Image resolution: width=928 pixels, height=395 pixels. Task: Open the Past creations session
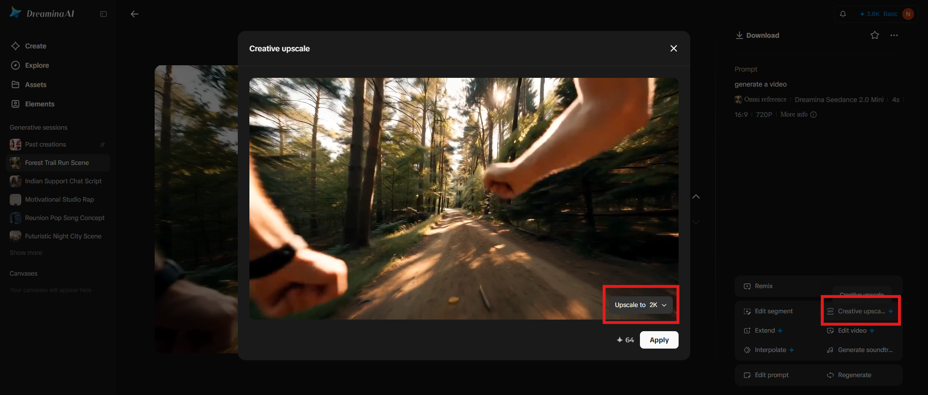coord(58,145)
